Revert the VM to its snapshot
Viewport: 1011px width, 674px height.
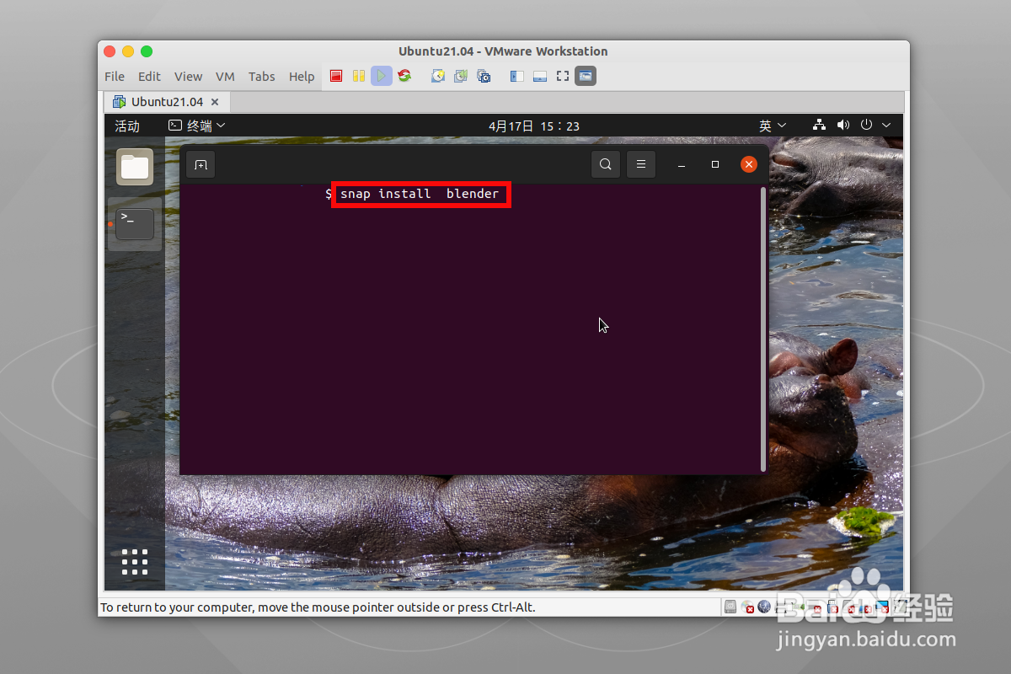(461, 76)
